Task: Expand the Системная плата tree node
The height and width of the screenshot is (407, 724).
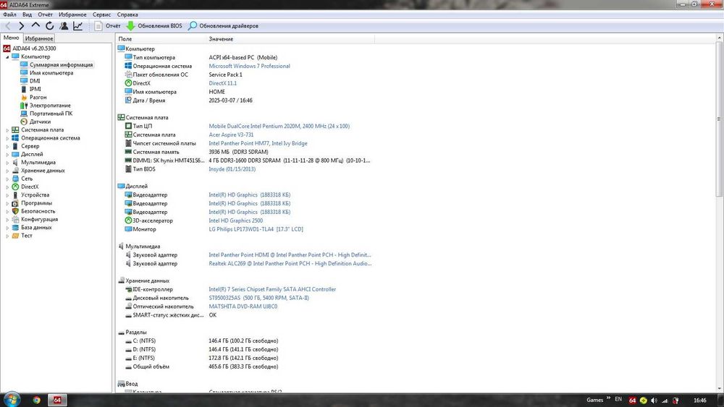Action: (7, 130)
